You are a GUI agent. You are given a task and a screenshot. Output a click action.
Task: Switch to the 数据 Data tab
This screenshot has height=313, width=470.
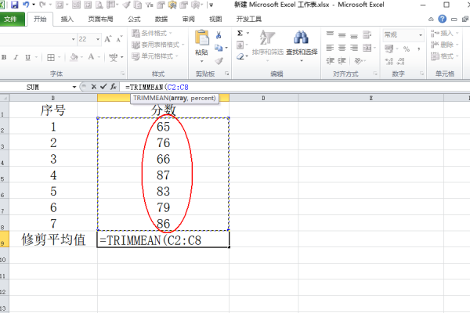(x=161, y=19)
